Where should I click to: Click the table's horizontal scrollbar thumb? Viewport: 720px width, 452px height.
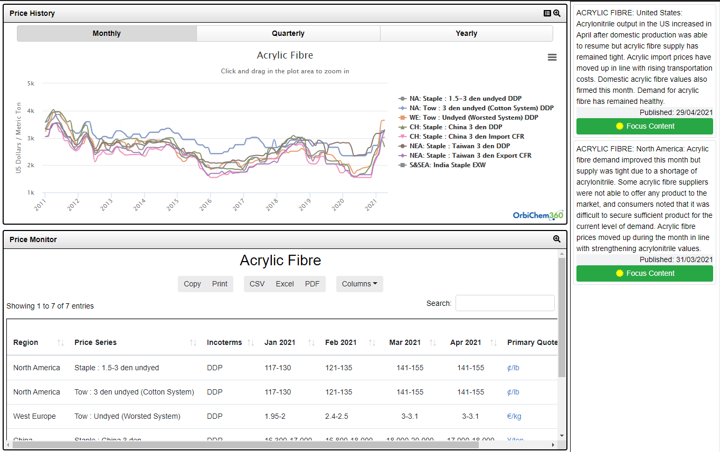(x=245, y=445)
